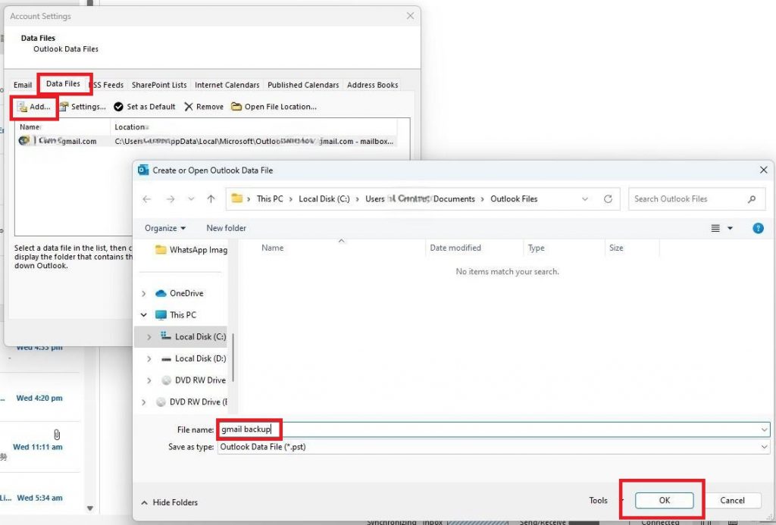776x525 pixels.
Task: Click OK to create the data file
Action: pyautogui.click(x=664, y=500)
